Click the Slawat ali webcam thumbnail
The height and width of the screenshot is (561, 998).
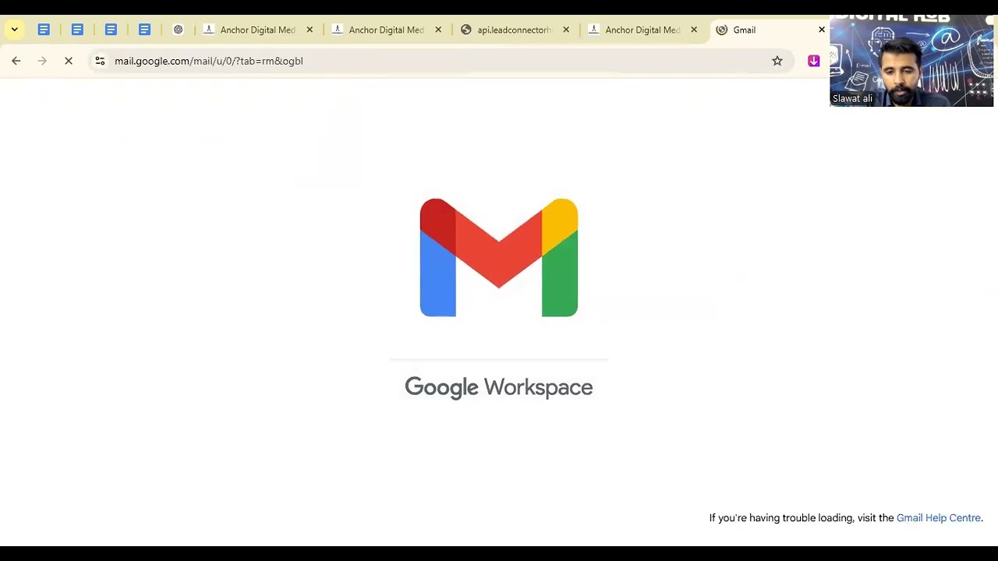[x=911, y=61]
